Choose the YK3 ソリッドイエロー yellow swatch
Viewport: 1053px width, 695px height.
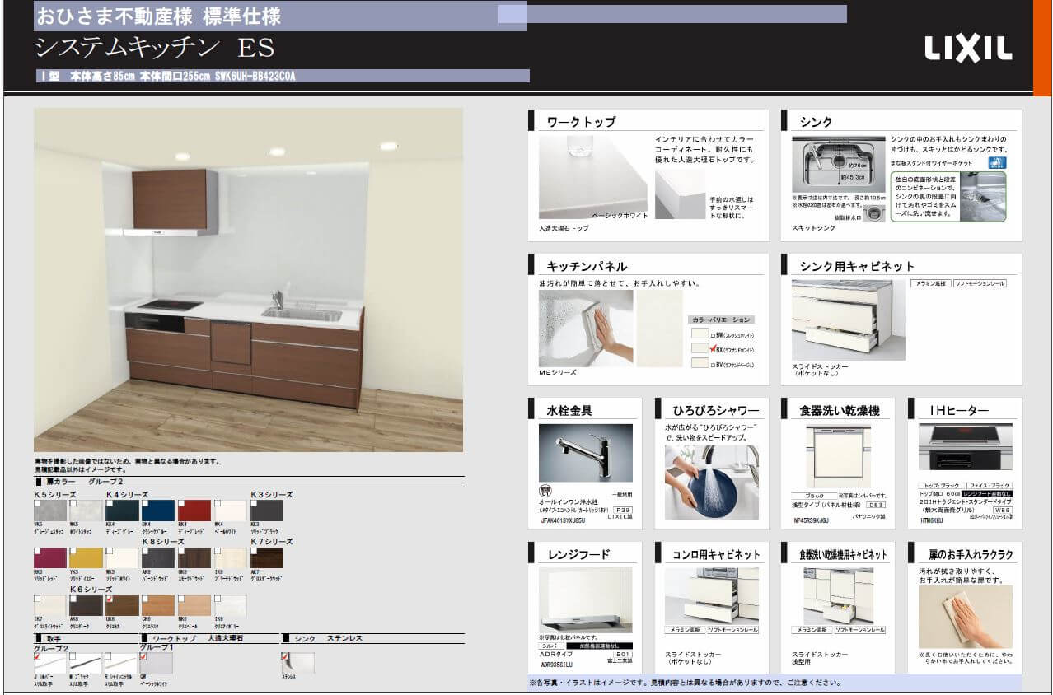pyautogui.click(x=86, y=558)
